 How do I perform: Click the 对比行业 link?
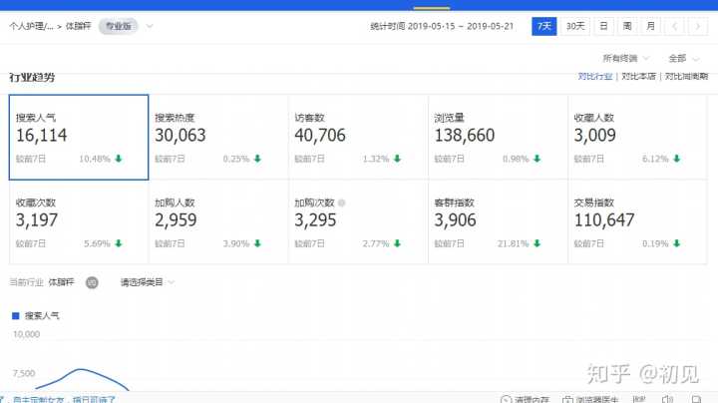[x=594, y=76]
